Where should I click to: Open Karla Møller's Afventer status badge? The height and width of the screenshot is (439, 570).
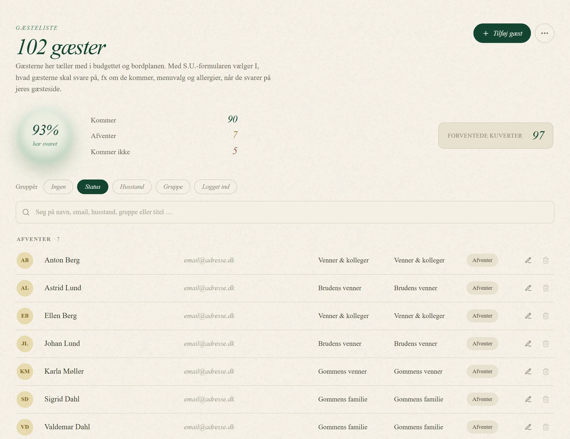pos(482,371)
